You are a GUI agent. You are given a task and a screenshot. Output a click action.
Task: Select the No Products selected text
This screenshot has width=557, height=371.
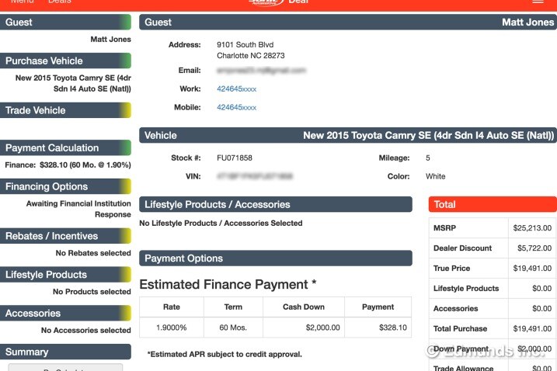pos(92,292)
